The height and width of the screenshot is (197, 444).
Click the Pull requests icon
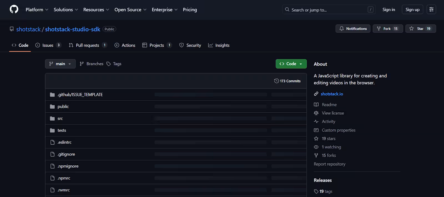(x=71, y=45)
